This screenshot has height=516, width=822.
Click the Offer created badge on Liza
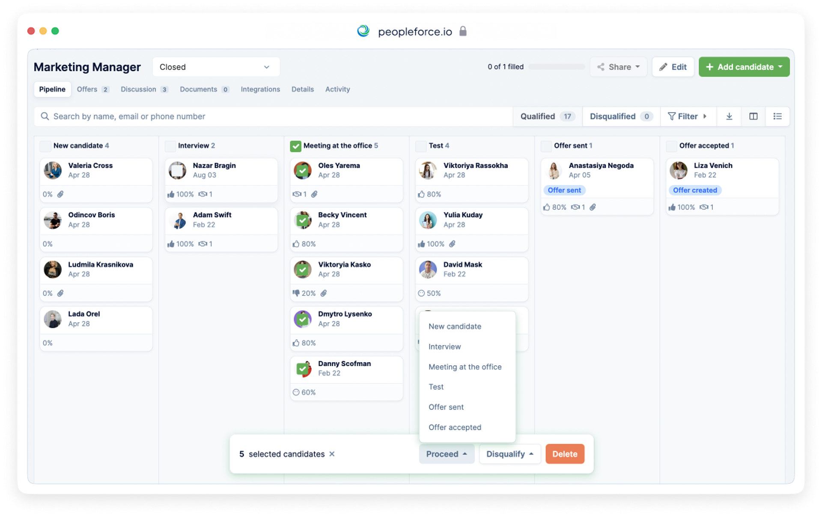click(x=695, y=190)
